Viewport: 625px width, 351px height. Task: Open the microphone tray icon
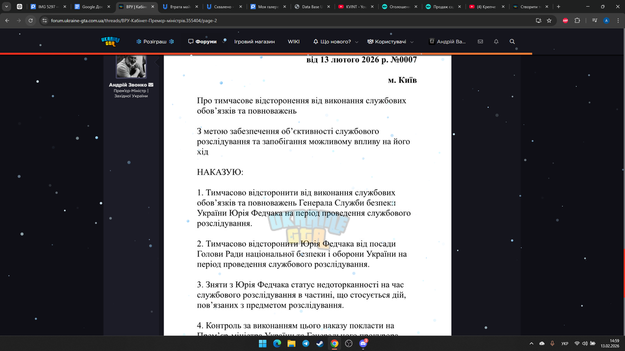[552, 344]
